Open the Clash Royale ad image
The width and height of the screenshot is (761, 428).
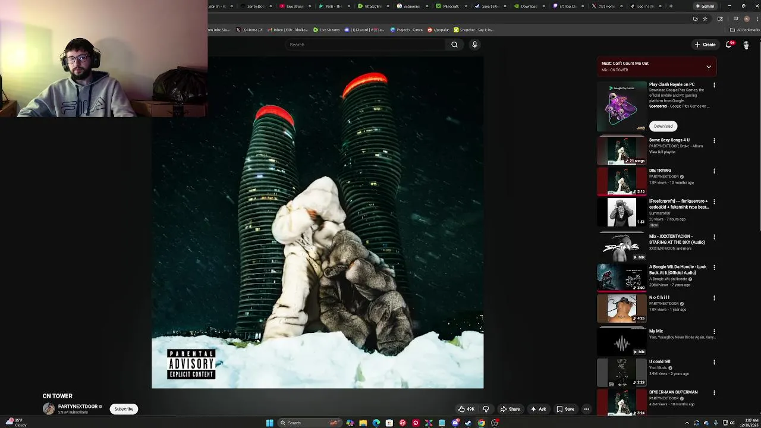point(621,106)
